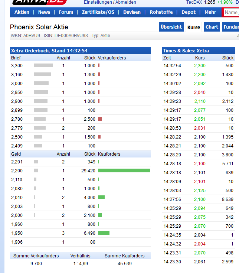The height and width of the screenshot is (273, 239).
Task: Expand the Mehr menu
Action: point(210,12)
